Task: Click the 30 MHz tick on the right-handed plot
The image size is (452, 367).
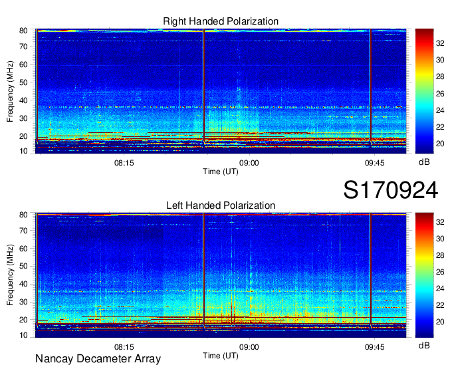Action: click(x=23, y=118)
